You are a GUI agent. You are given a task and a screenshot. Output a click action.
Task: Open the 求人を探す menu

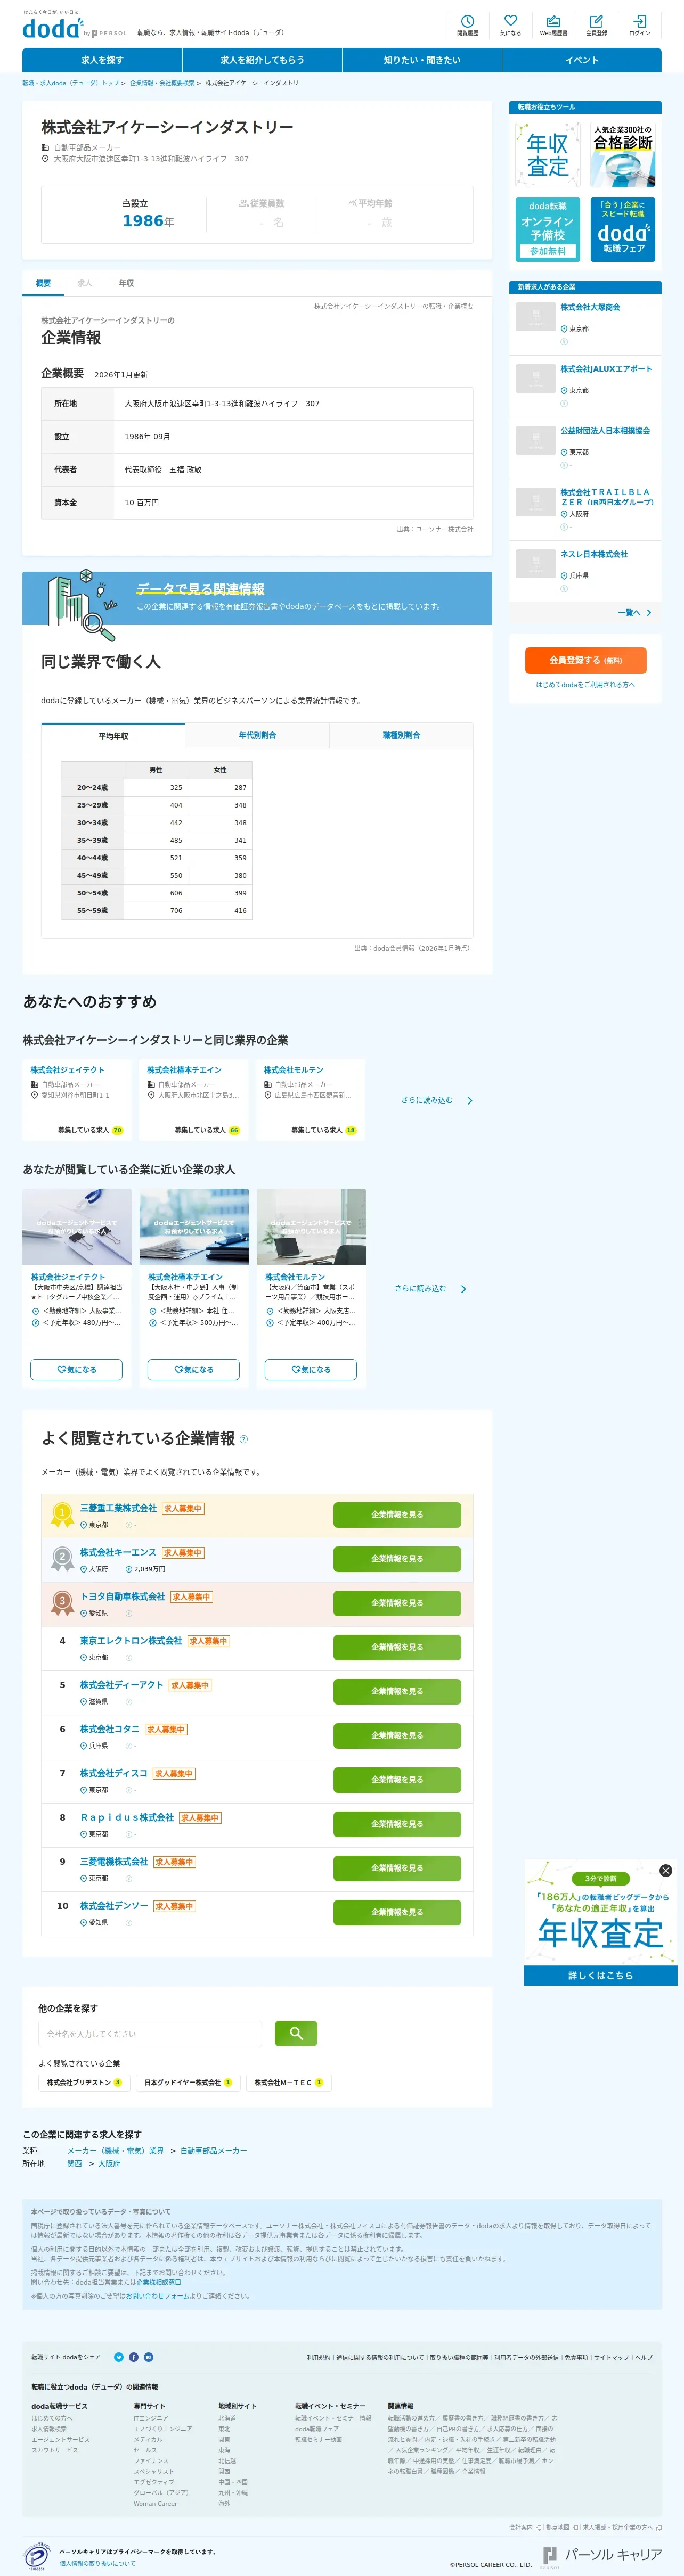(102, 60)
